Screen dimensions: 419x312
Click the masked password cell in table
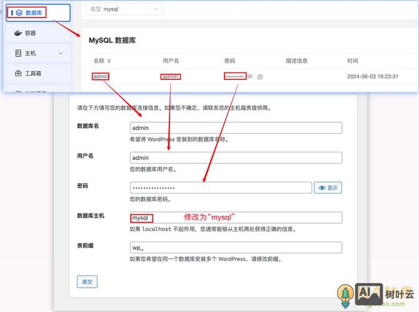[235, 77]
